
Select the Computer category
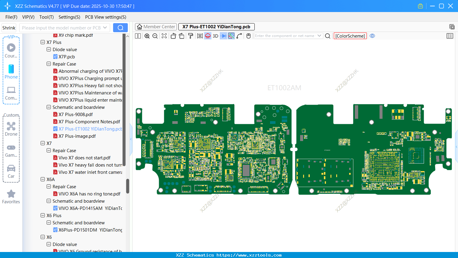pyautogui.click(x=11, y=93)
